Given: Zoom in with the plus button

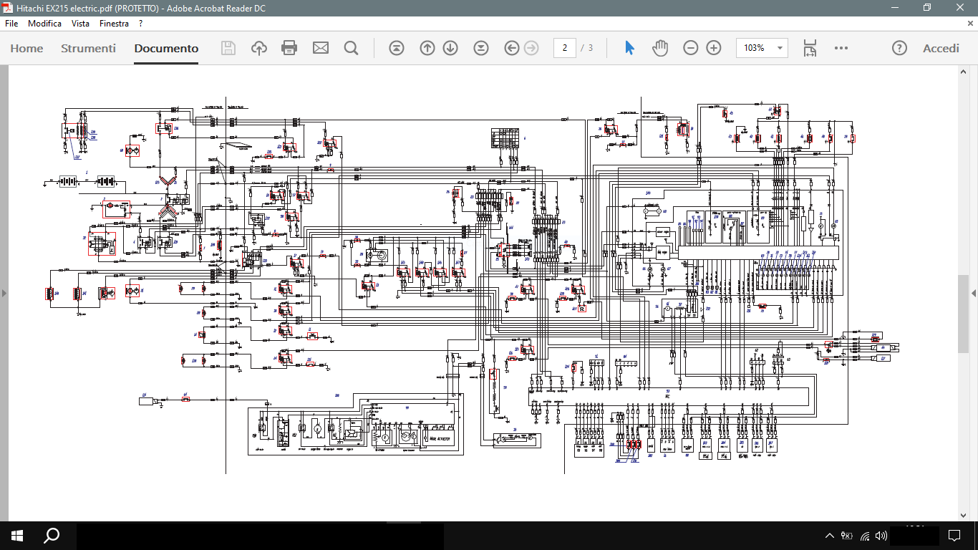Looking at the screenshot, I should point(714,48).
